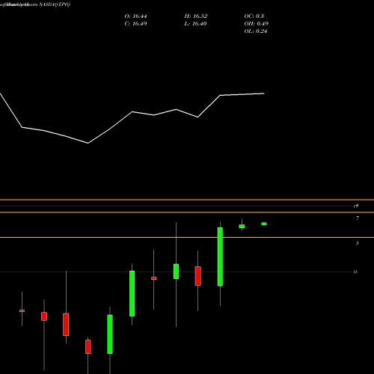This screenshot has height=374, width=374.
Task: Select the last small green candlestick
Action: pyautogui.click(x=264, y=224)
